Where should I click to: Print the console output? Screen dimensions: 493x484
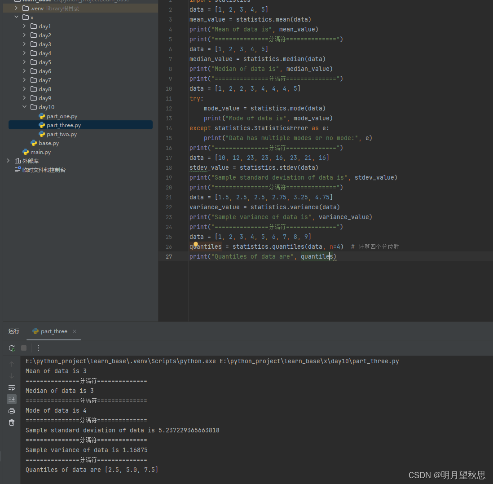(x=12, y=411)
